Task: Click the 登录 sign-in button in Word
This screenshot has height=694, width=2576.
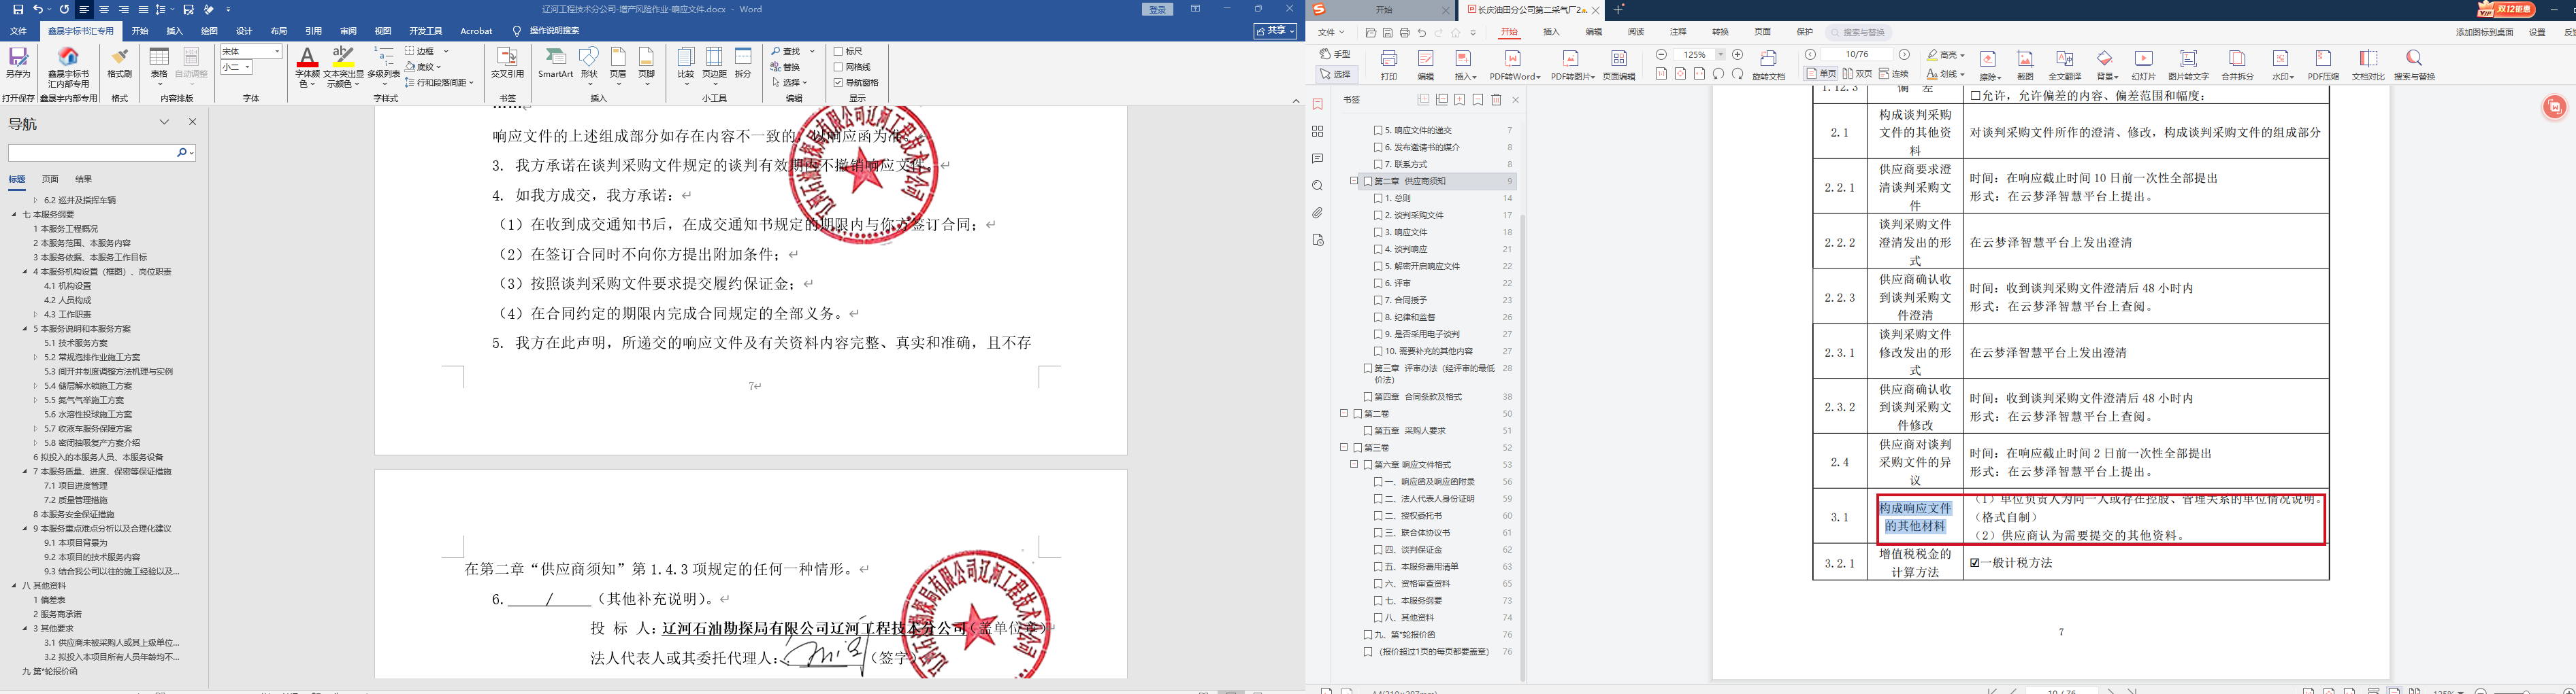Action: [1158, 9]
